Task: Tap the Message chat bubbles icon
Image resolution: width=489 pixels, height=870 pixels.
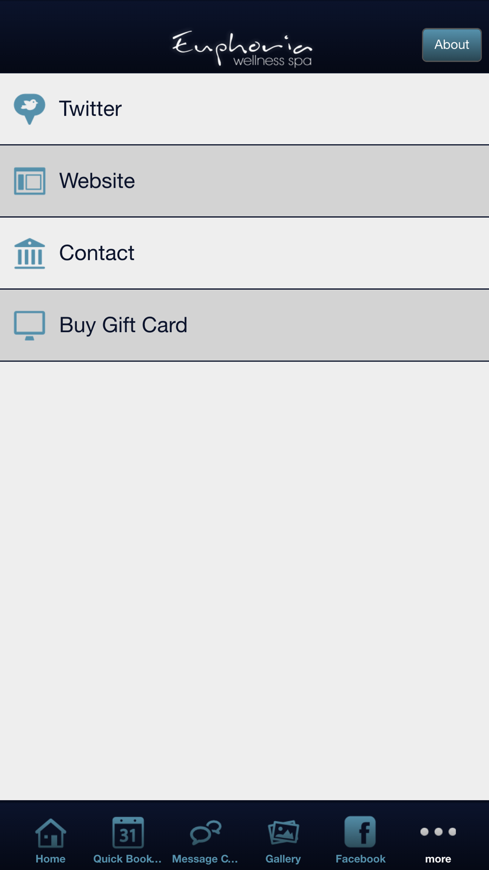Action: (205, 833)
